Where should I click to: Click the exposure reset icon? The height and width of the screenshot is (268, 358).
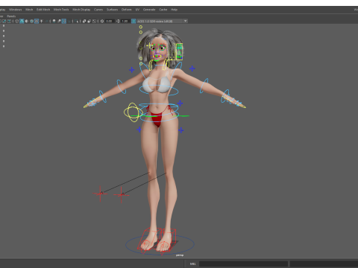(102, 21)
